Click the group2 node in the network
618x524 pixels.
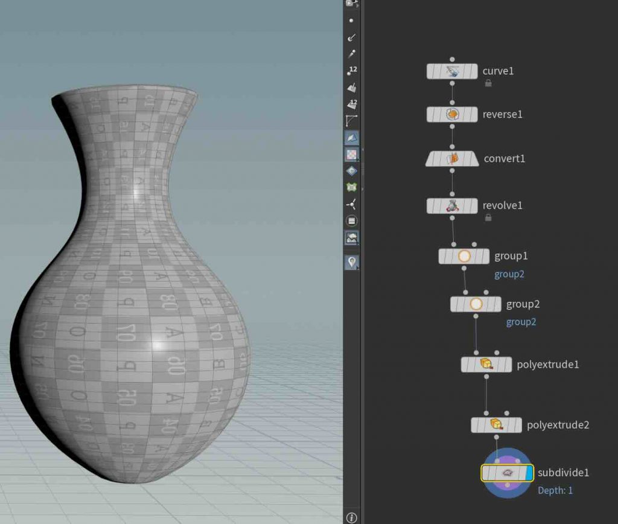point(476,304)
